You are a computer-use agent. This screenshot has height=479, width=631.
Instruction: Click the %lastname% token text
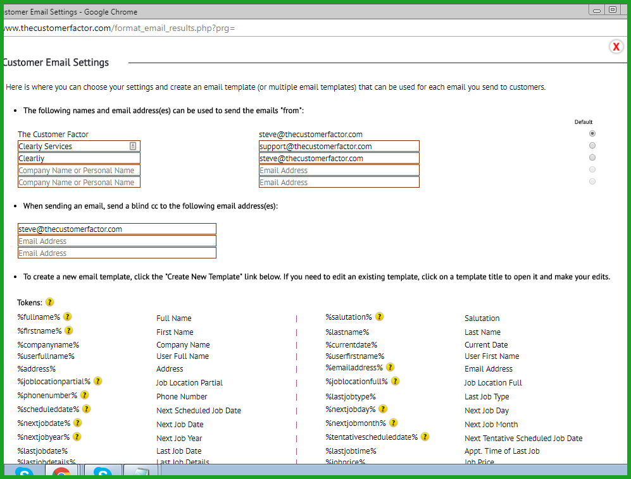click(347, 332)
